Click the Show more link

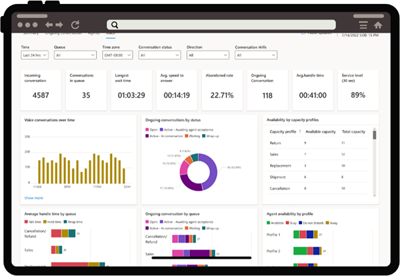click(33, 198)
